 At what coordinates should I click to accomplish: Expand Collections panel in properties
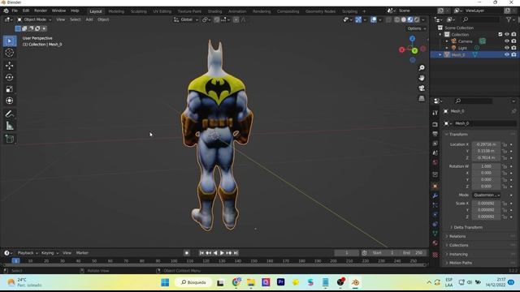pos(458,245)
